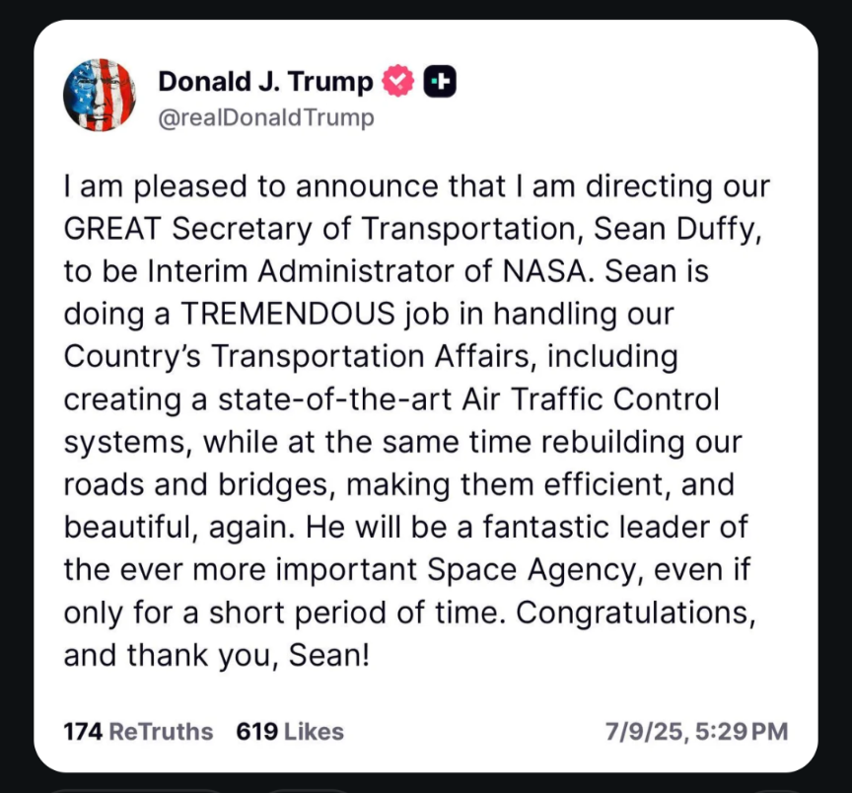View the 174 ReTruths list

[x=139, y=732]
